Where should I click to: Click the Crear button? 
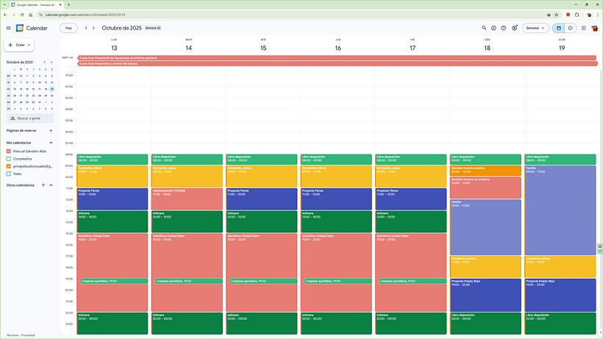[x=19, y=45]
